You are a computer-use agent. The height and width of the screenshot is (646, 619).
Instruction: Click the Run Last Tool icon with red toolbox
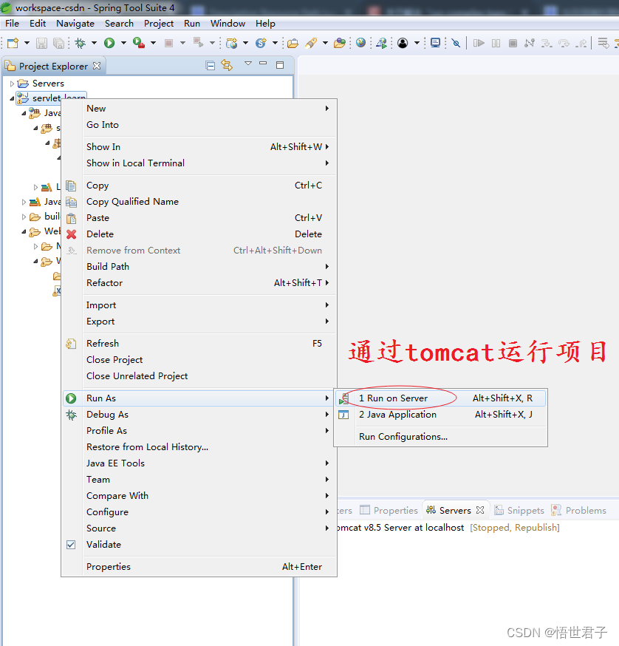(139, 43)
